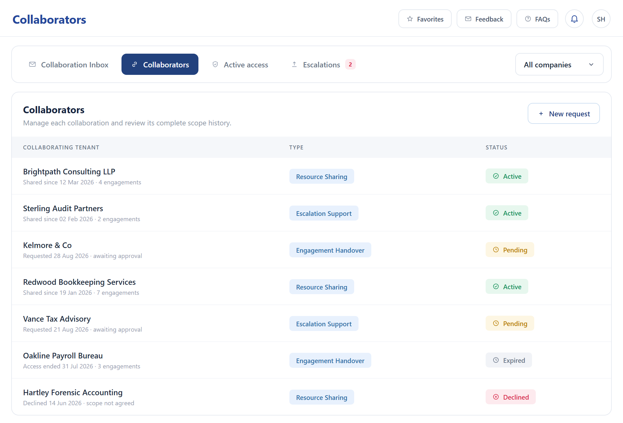623x423 pixels.
Task: Click Sterling's Active status badge
Action: click(507, 213)
